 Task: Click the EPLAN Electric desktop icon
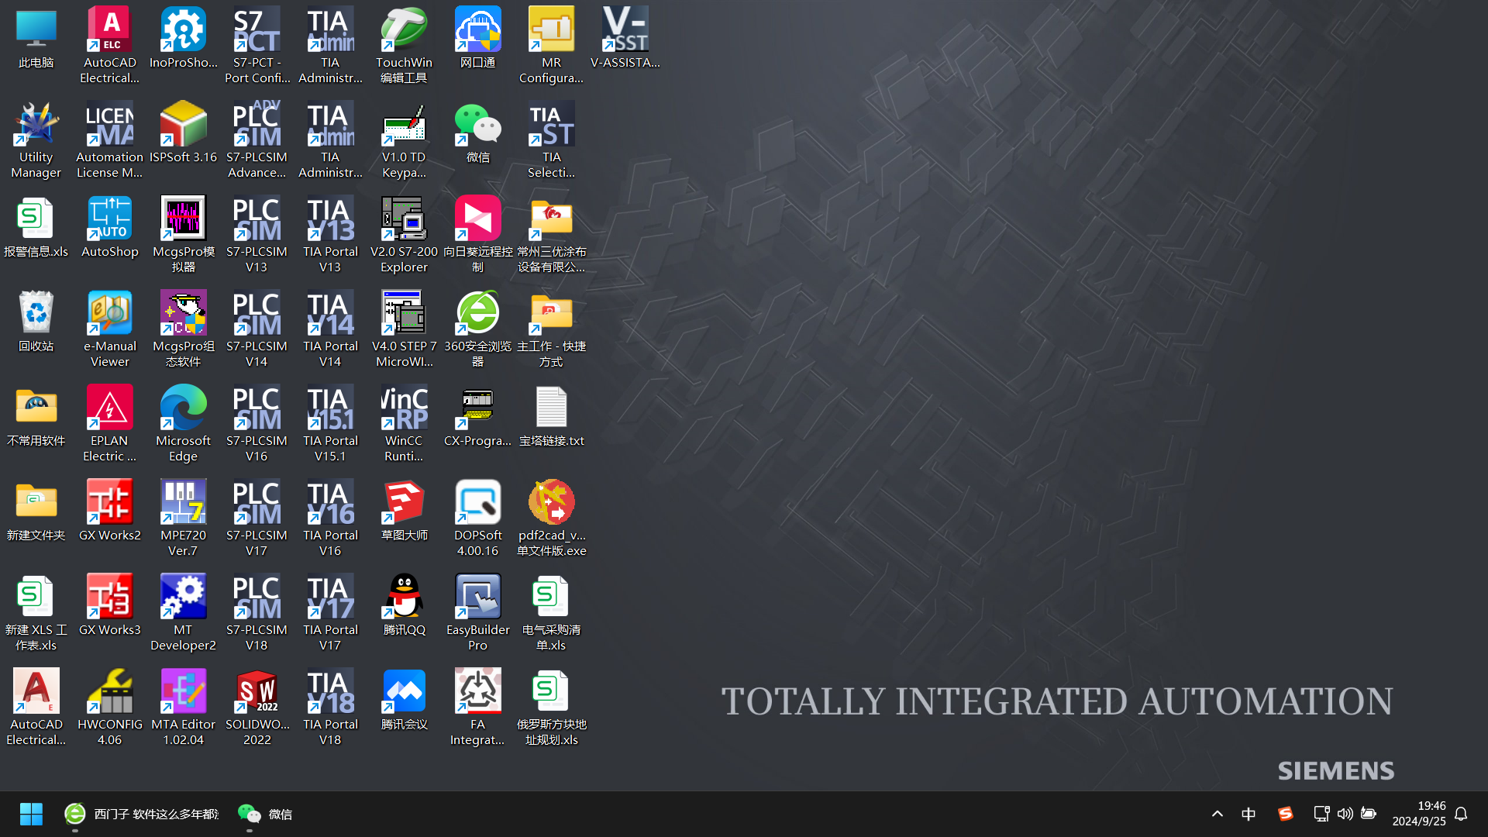tap(109, 408)
